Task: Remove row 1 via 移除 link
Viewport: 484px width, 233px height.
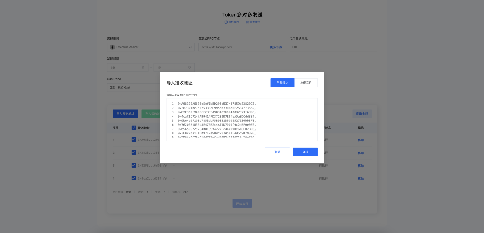Action: pyautogui.click(x=361, y=140)
